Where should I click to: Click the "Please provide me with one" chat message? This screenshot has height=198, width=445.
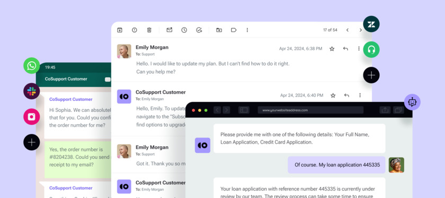click(299, 138)
